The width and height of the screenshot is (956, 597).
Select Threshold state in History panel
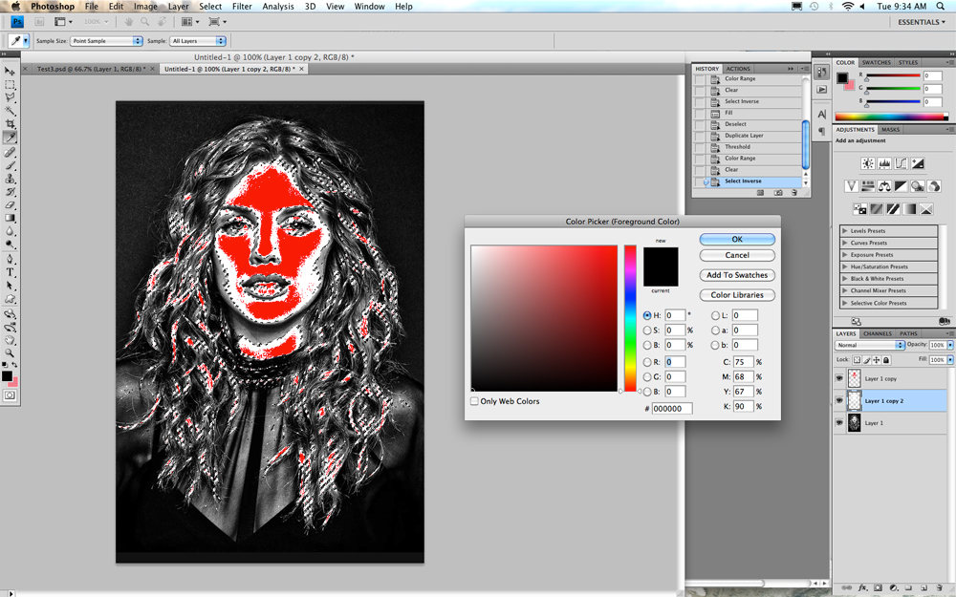[750, 147]
